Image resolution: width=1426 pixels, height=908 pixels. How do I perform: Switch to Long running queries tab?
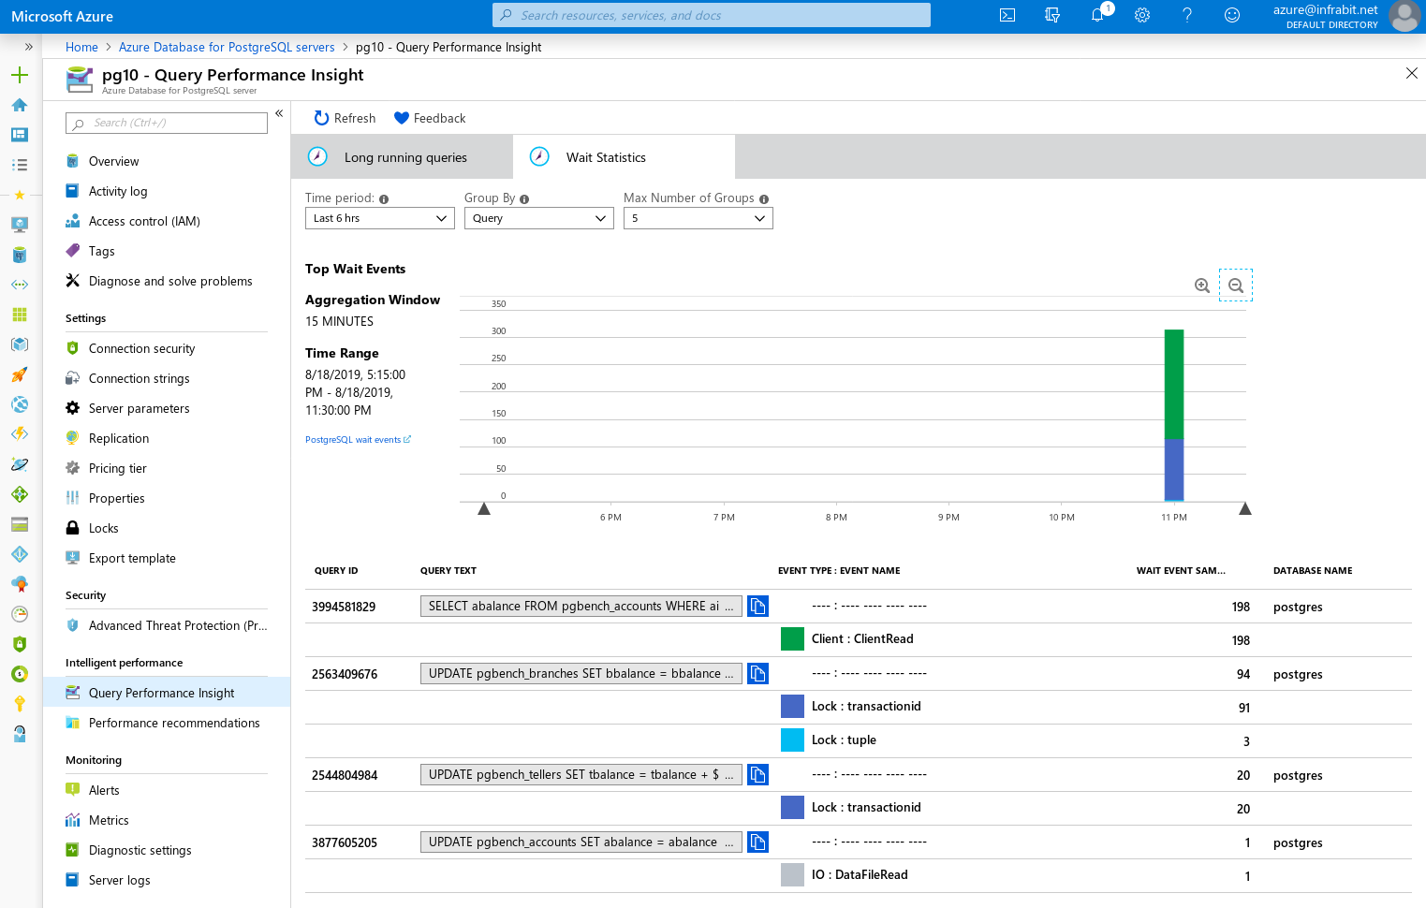click(402, 157)
